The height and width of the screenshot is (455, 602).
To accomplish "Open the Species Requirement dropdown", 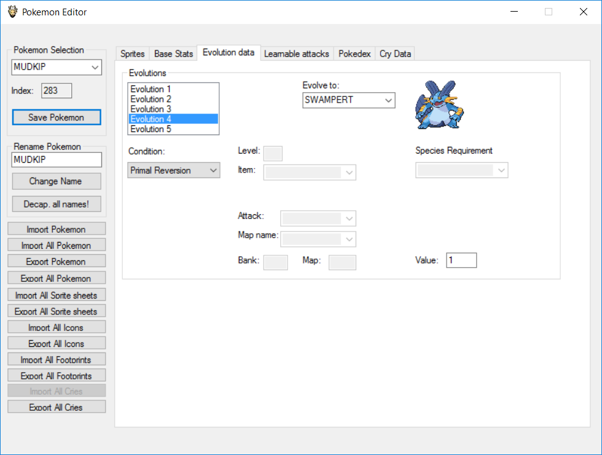I will click(x=461, y=170).
